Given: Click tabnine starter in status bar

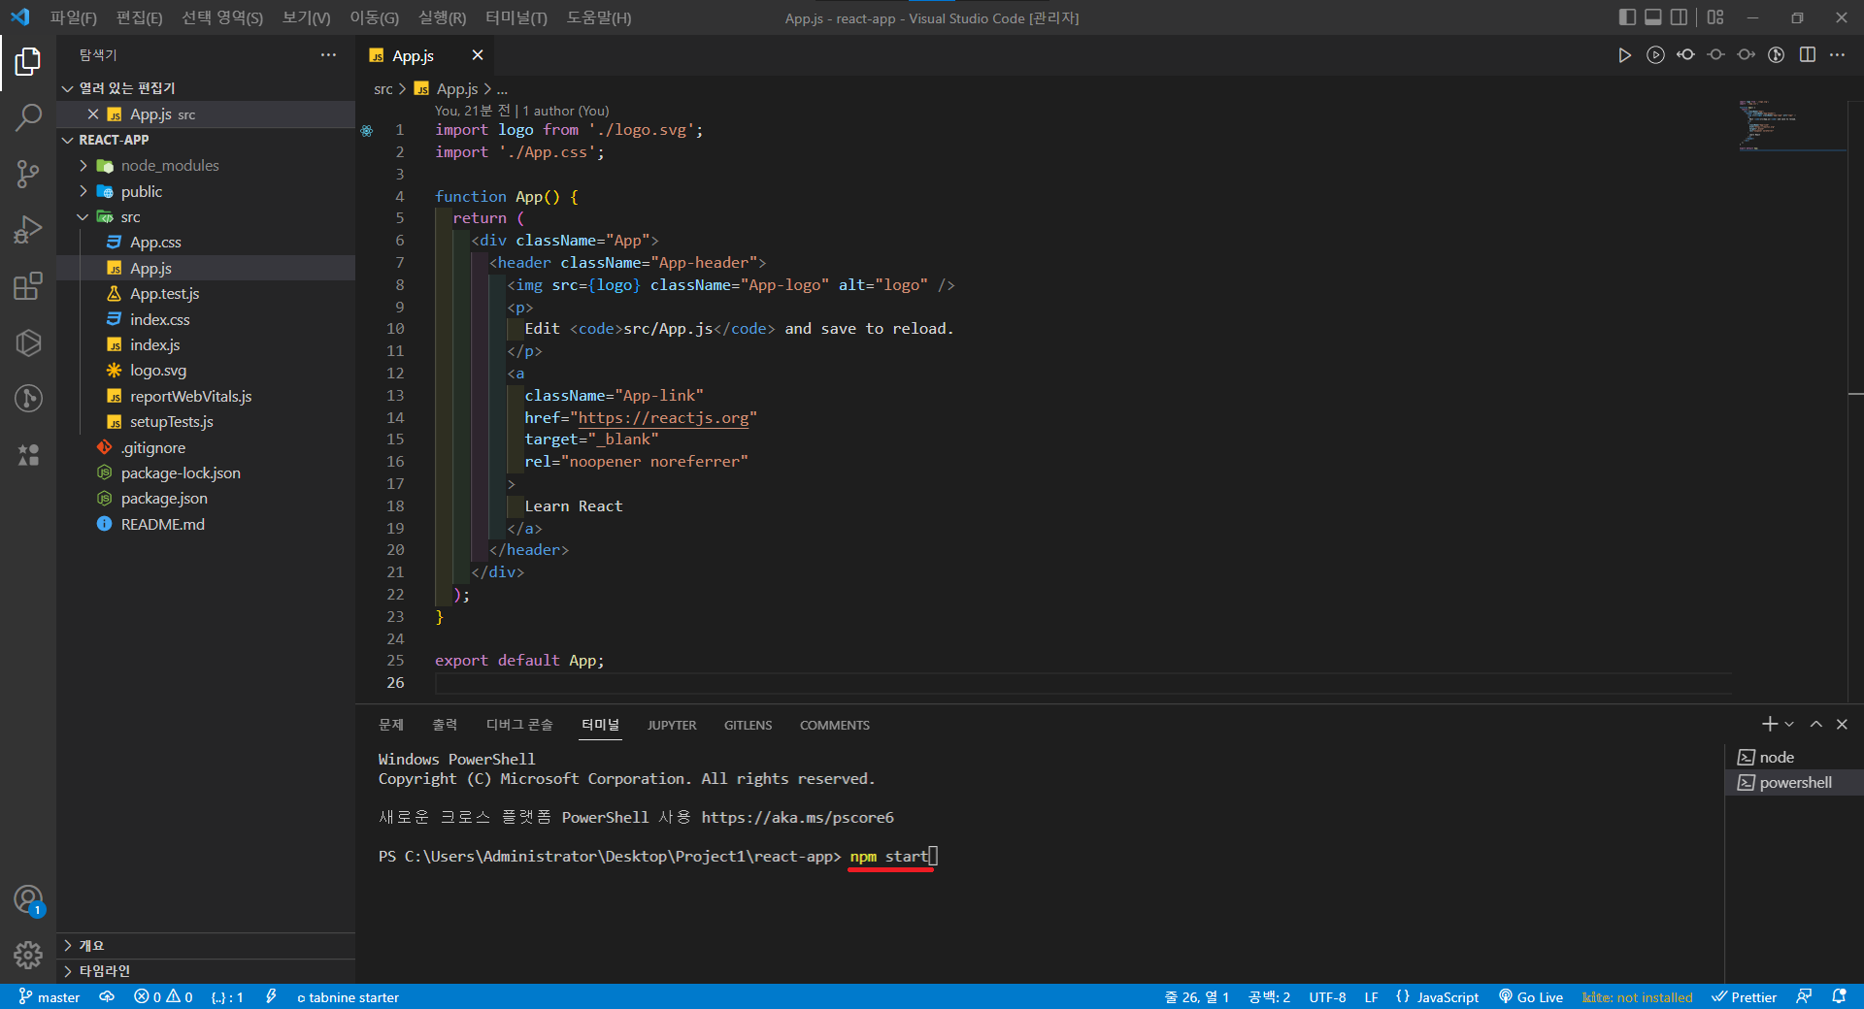Looking at the screenshot, I should click(x=348, y=997).
